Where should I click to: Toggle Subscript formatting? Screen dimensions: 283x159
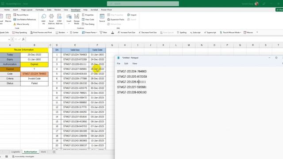pos(195,32)
